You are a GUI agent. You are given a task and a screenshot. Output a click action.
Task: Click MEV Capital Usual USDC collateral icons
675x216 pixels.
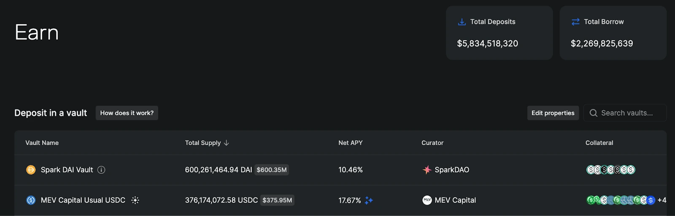tap(621, 200)
